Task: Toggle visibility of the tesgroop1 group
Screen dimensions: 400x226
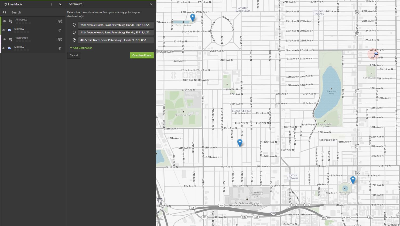Action: click(x=4, y=39)
